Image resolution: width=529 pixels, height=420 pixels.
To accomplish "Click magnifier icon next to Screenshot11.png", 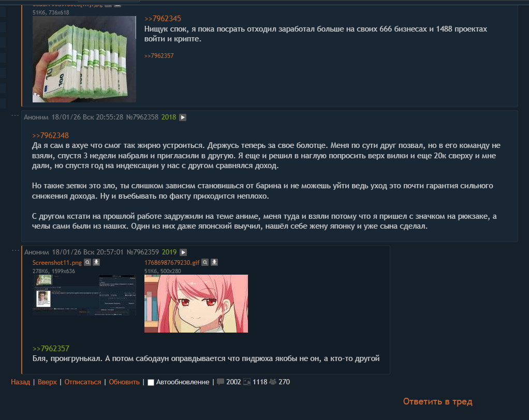I will 87,262.
